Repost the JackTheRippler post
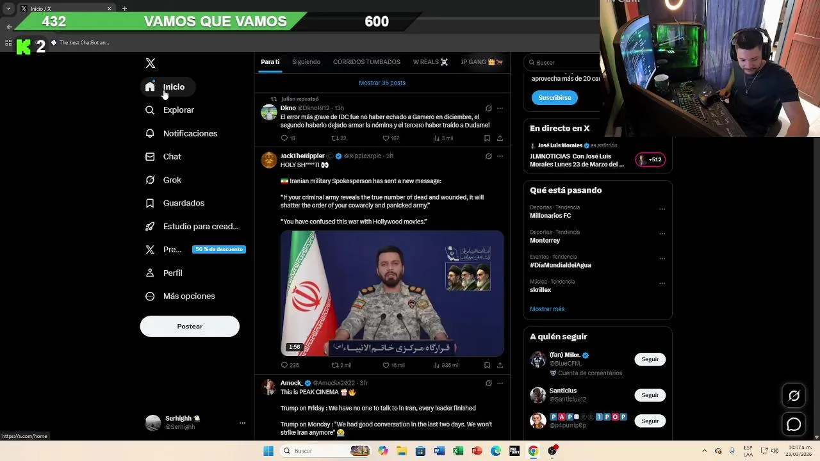Image resolution: width=820 pixels, height=461 pixels. point(334,365)
